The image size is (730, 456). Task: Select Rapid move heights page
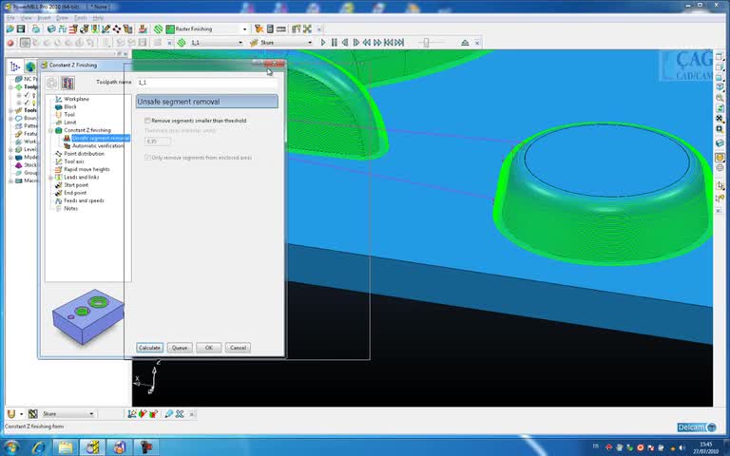(86, 169)
